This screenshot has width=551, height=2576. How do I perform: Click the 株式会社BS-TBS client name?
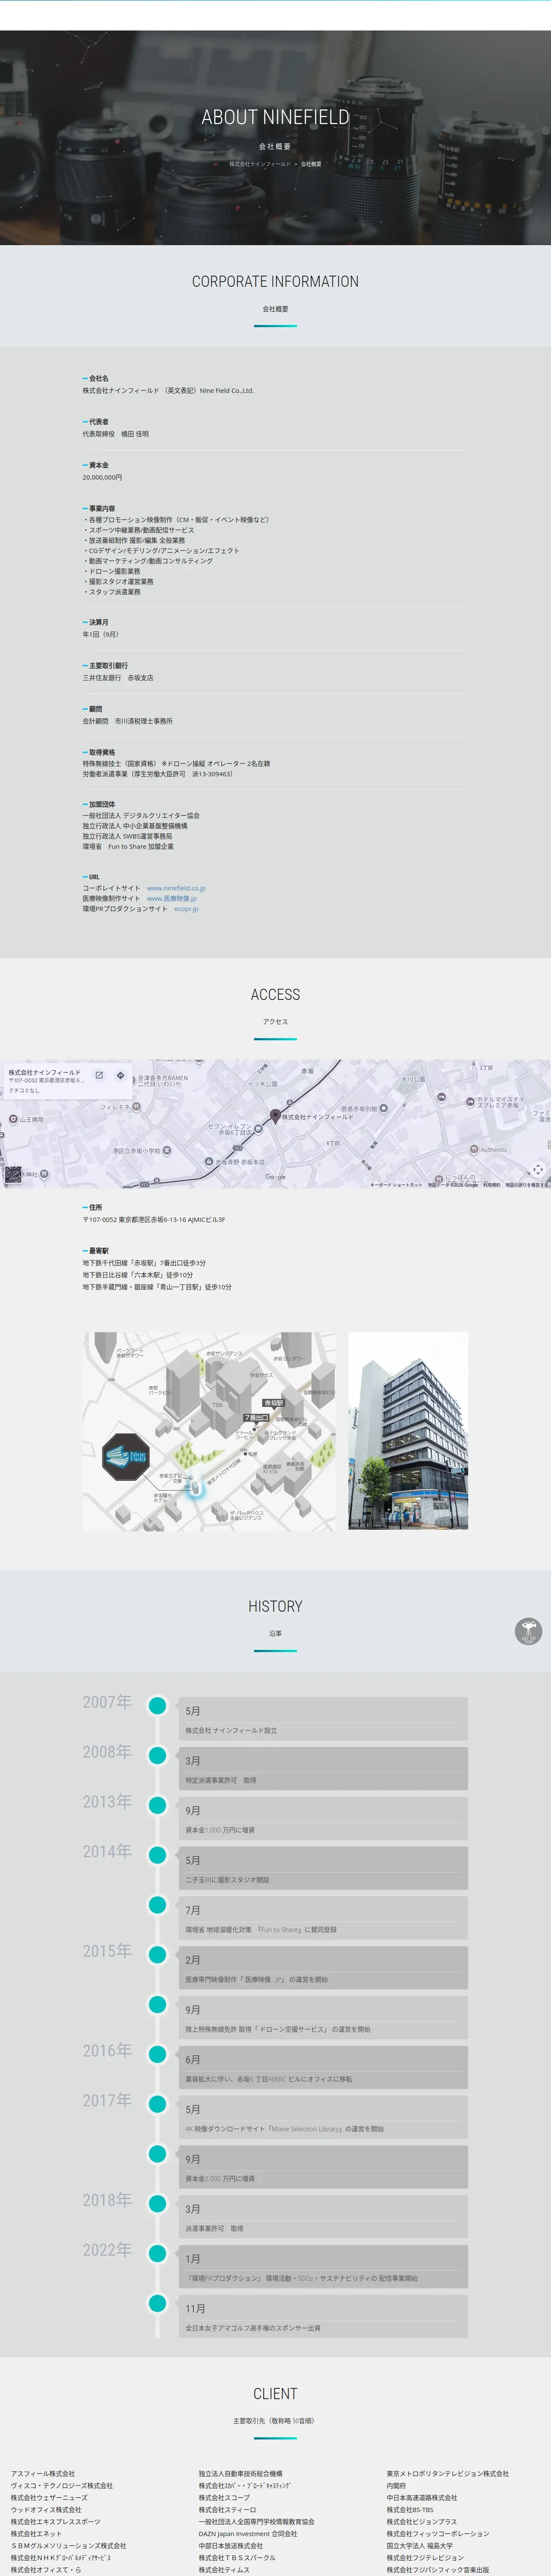[410, 2510]
